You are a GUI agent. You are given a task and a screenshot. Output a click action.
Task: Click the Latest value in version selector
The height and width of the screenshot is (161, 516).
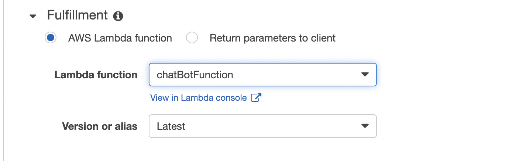pos(171,126)
